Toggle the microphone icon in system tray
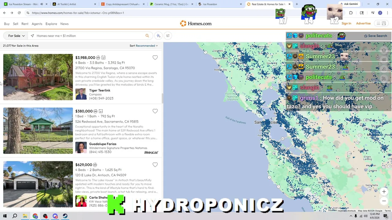This screenshot has height=220, width=392. 356,216
